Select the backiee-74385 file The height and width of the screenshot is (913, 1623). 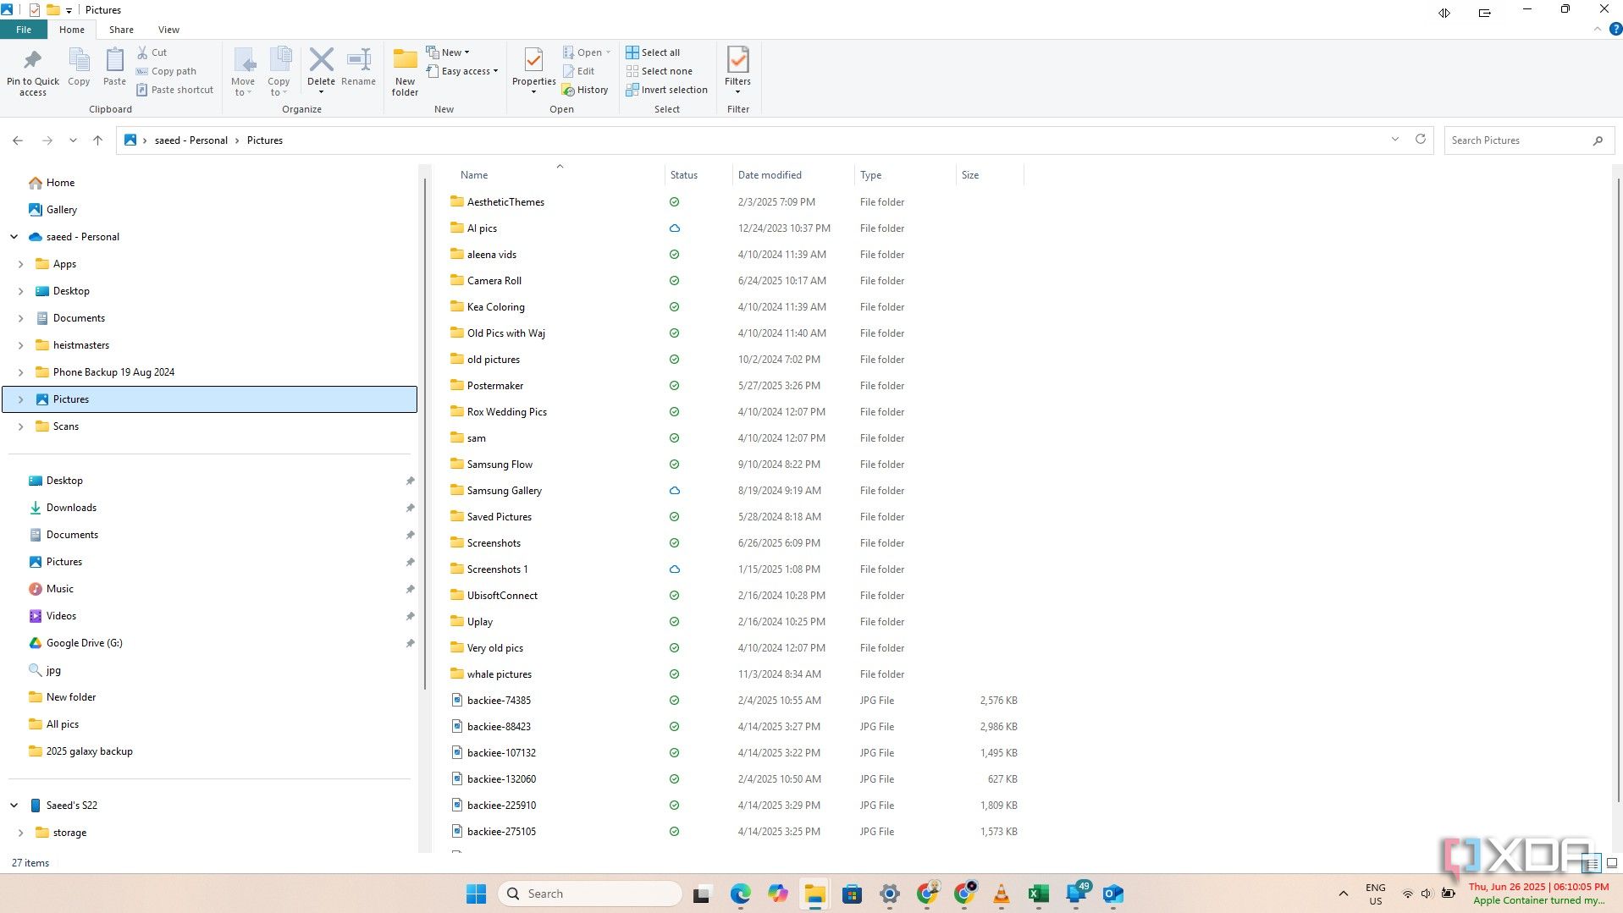pos(499,701)
